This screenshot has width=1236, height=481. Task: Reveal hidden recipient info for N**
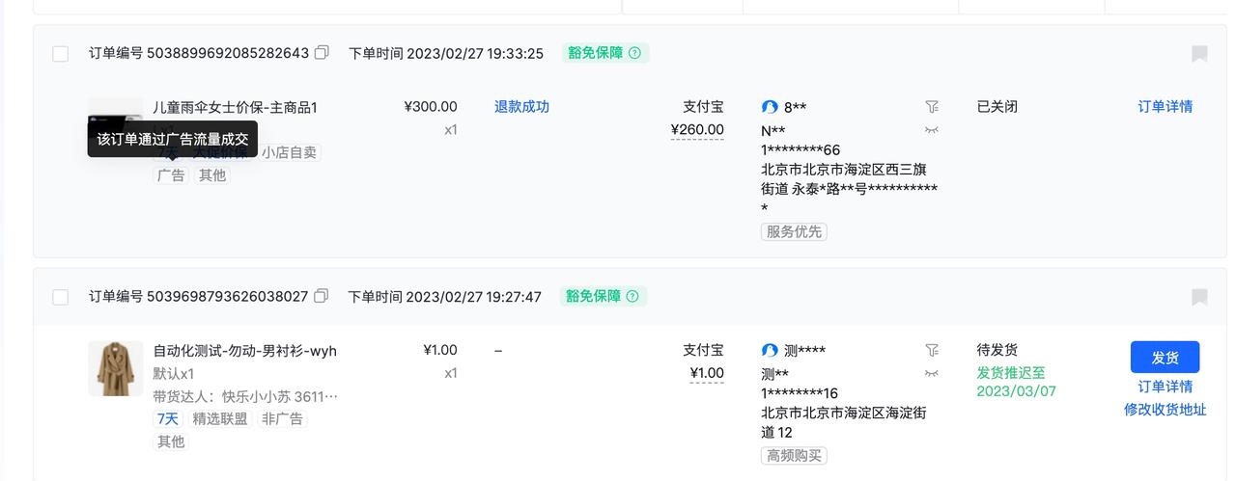click(931, 130)
